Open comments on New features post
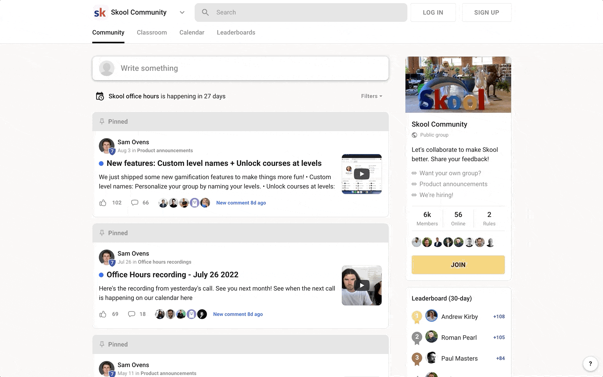 point(135,203)
